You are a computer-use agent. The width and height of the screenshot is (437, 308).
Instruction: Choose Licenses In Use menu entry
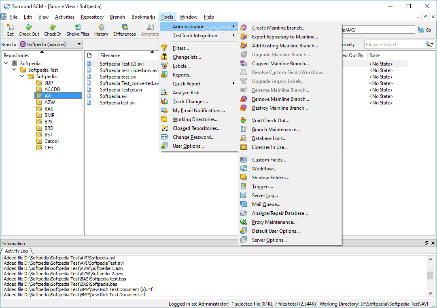pyautogui.click(x=290, y=147)
